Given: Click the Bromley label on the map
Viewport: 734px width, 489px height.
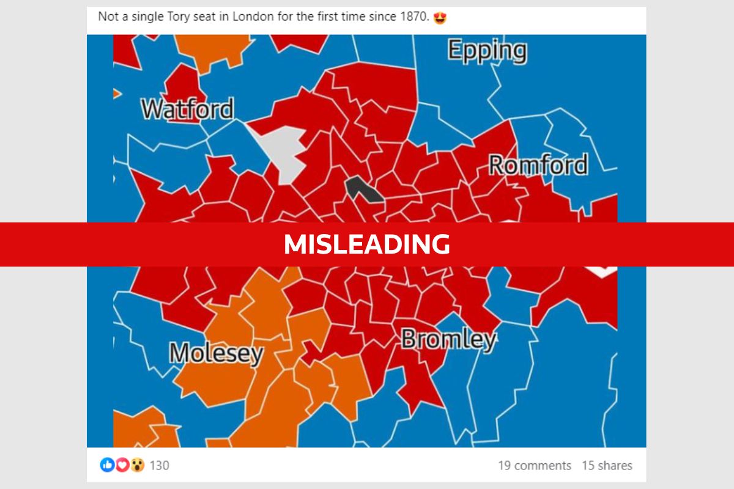Looking at the screenshot, I should point(450,340).
